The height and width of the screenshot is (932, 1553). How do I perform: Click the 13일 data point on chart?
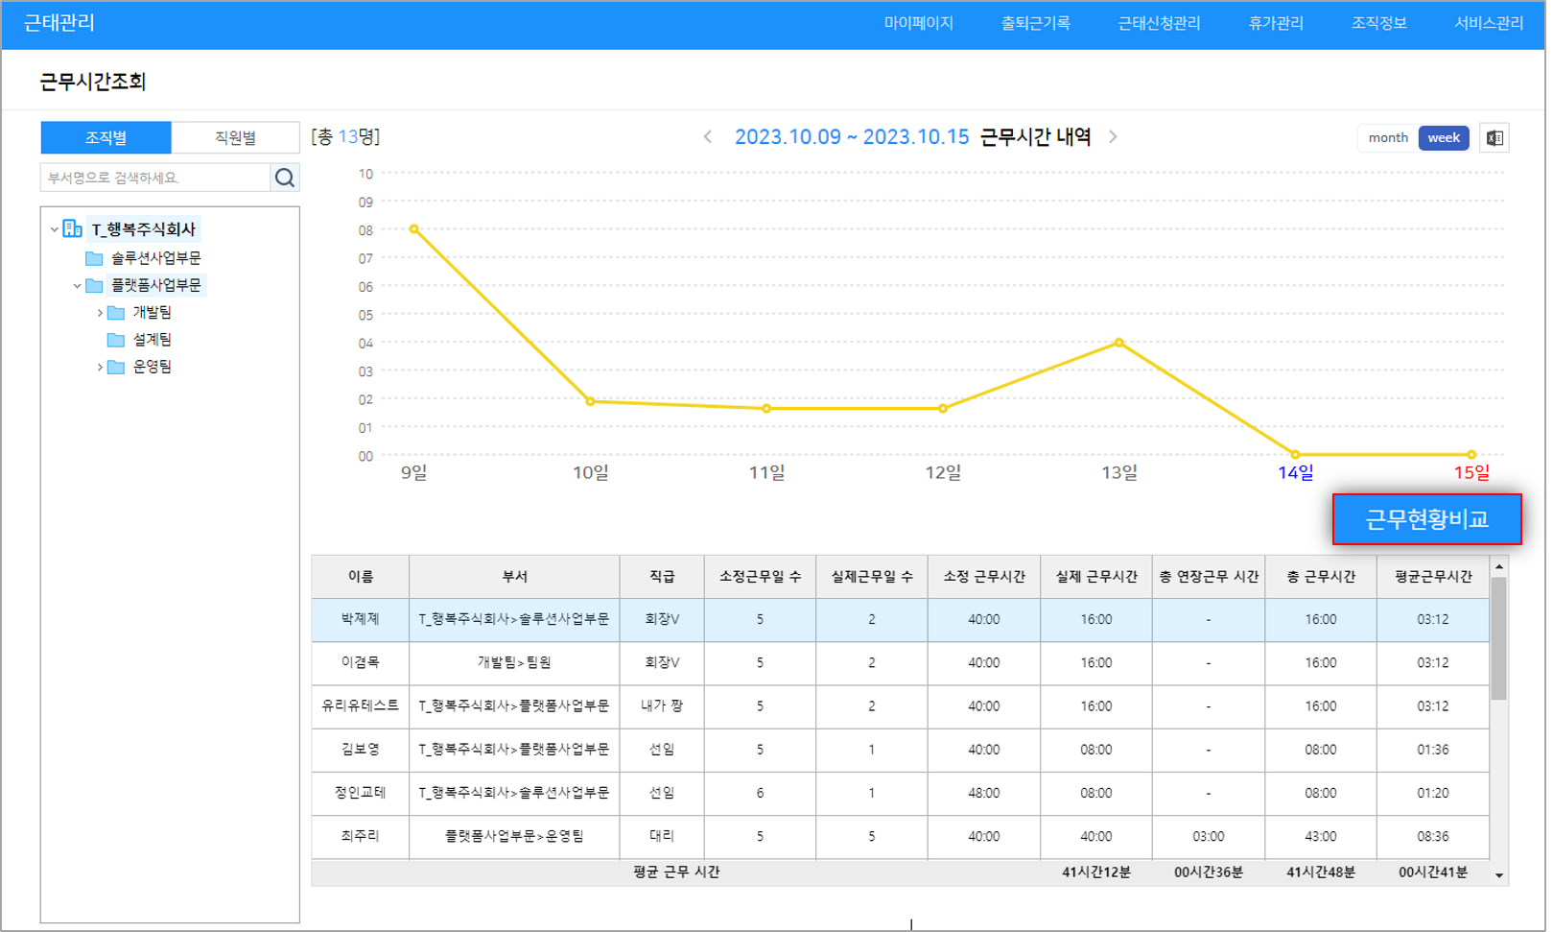pos(1118,343)
